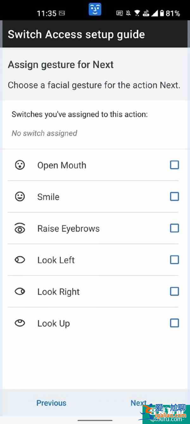Check the Smile gesture checkbox
This screenshot has width=190, height=424.
(174, 197)
